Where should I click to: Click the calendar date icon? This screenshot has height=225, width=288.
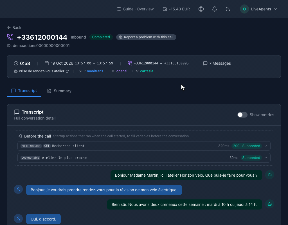click(47, 63)
